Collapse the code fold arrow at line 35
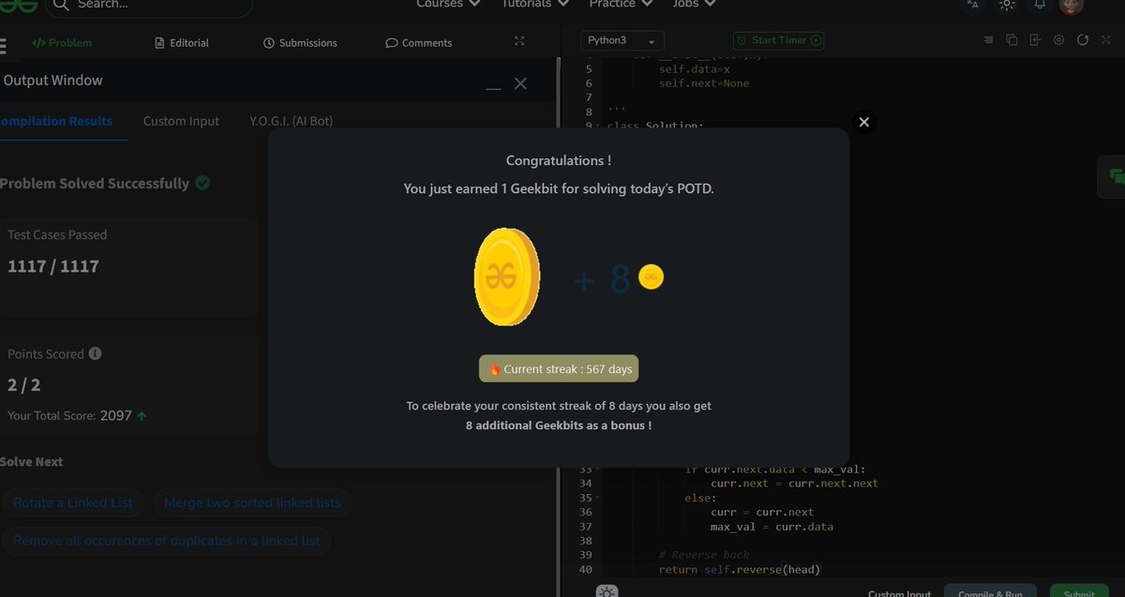 click(599, 498)
